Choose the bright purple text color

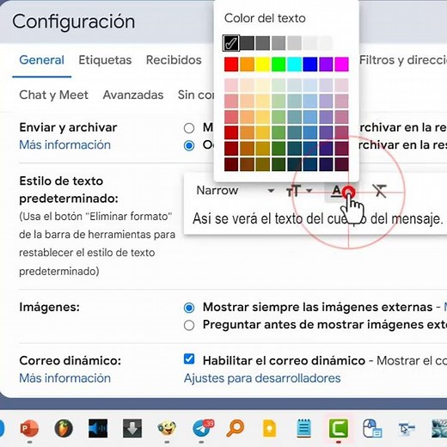[326, 64]
